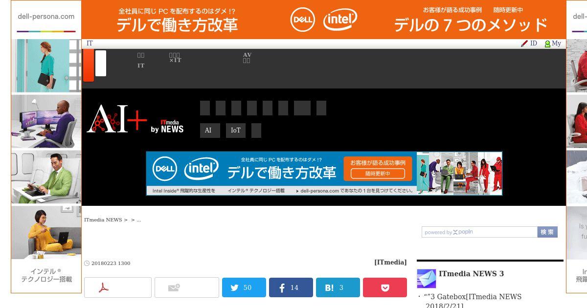Screen dimensions: 587x308
Task: Click the AI+ by ITmedia NEWS logo
Action: tap(135, 119)
